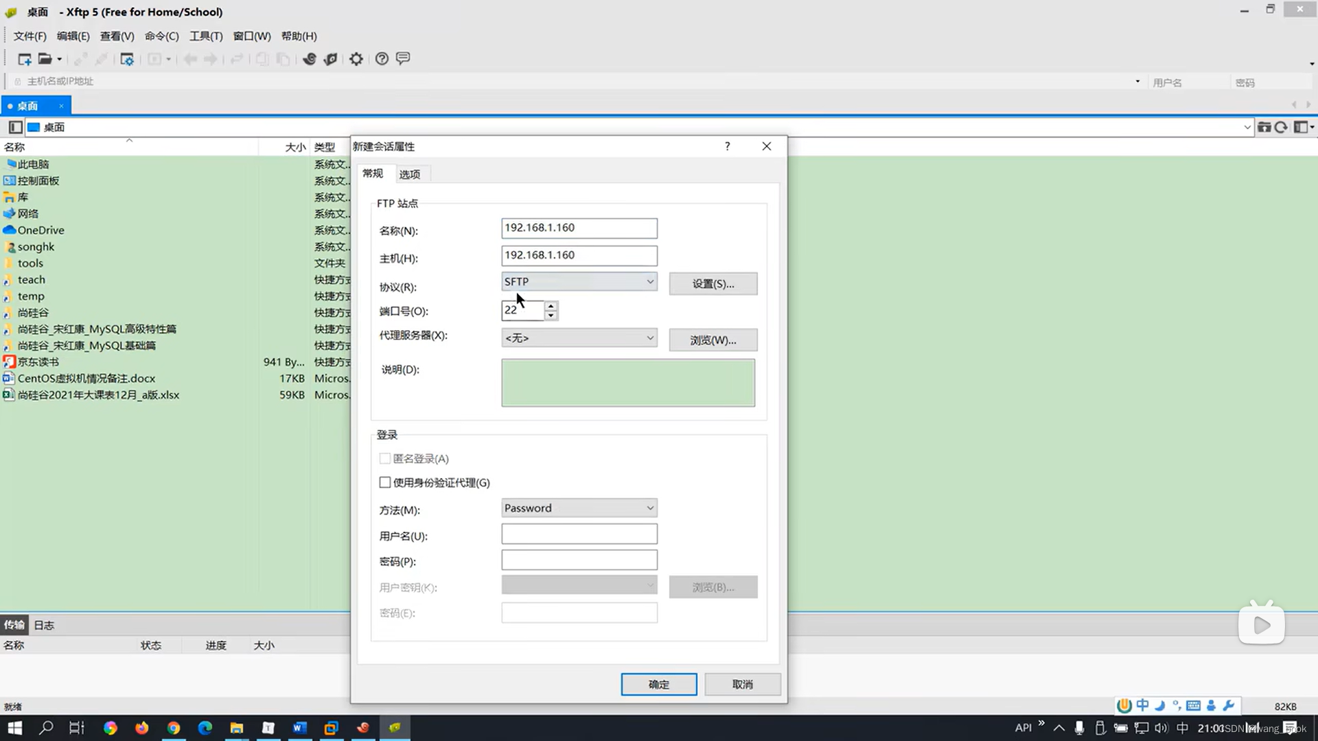Screen dimensions: 1318x741
Task: Click the feedback speech bubble icon
Action: [x=403, y=59]
